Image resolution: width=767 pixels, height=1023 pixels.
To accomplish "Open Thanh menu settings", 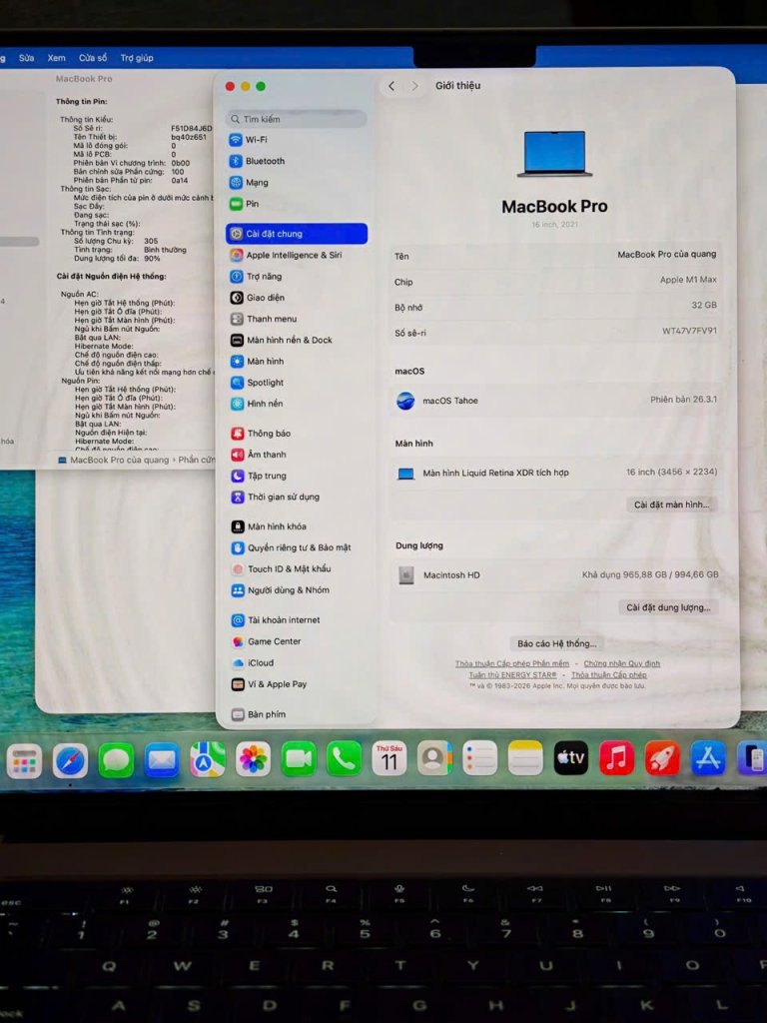I will (x=264, y=319).
